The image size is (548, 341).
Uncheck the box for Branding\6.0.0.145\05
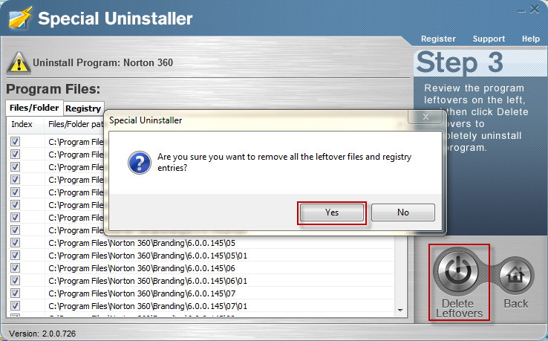point(15,242)
